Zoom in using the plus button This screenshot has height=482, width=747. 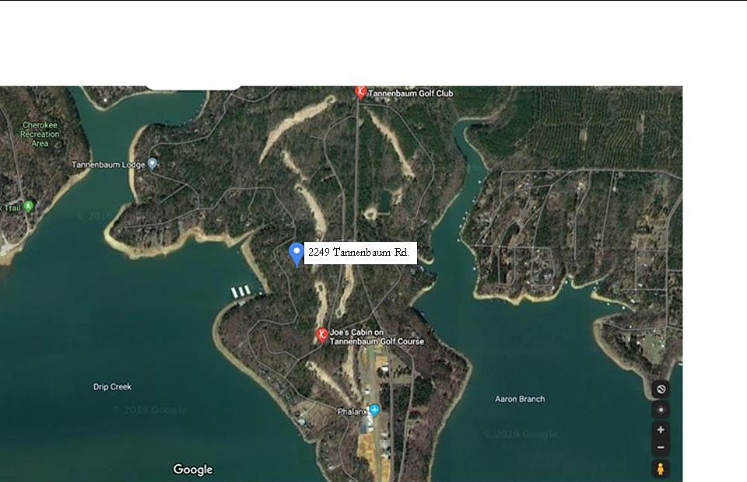(661, 430)
